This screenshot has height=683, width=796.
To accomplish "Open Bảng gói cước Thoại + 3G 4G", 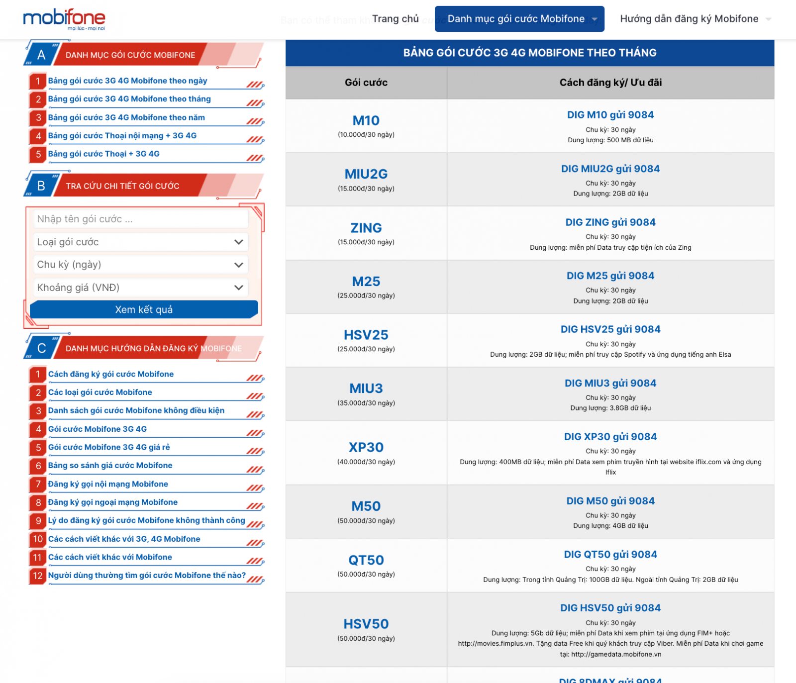I will (x=104, y=154).
